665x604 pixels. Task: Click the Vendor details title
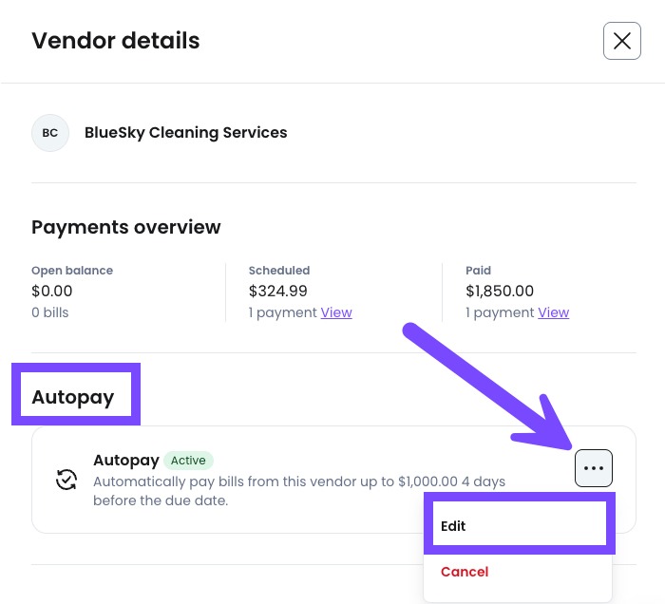115,41
